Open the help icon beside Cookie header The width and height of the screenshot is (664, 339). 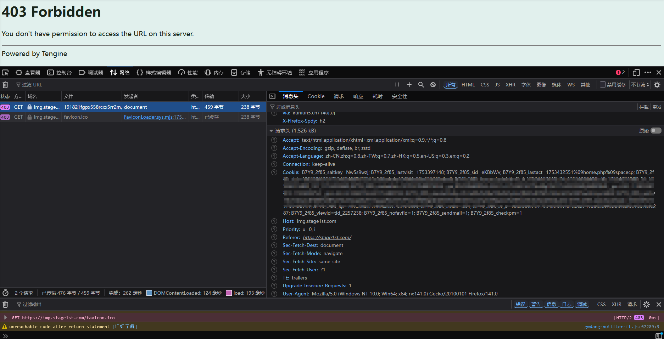274,172
